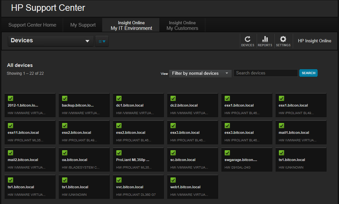Click the blue SEARCH button
The height and width of the screenshot is (204, 339).
pyautogui.click(x=308, y=73)
